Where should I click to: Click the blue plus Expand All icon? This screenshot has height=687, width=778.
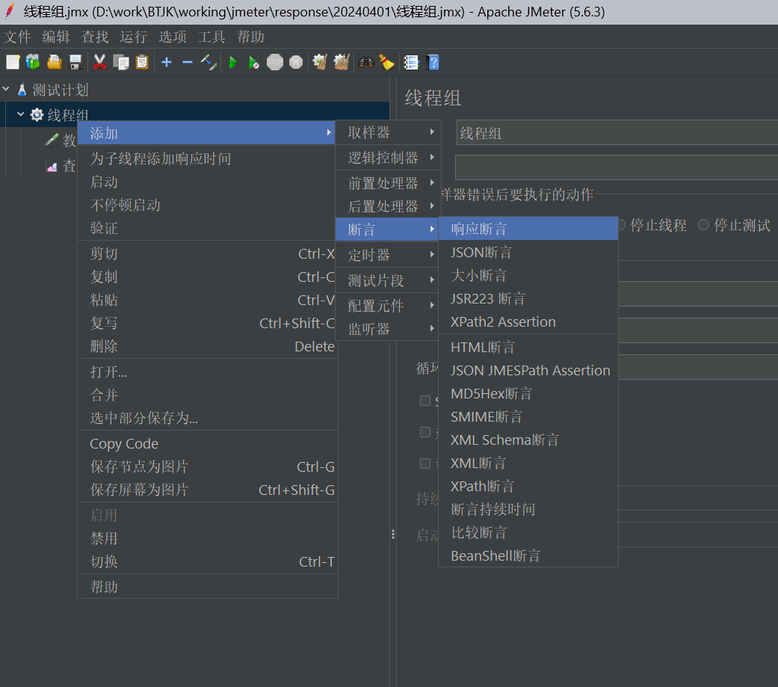167,62
